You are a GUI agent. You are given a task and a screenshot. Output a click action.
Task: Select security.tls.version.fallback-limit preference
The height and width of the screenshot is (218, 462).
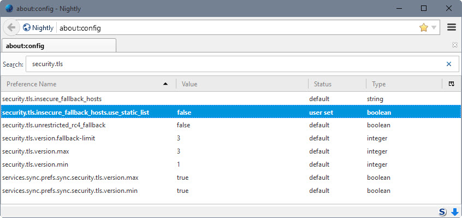click(x=231, y=138)
